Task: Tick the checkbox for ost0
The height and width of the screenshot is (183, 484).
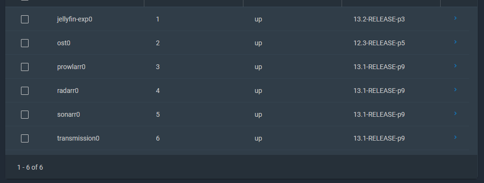Action: point(25,43)
